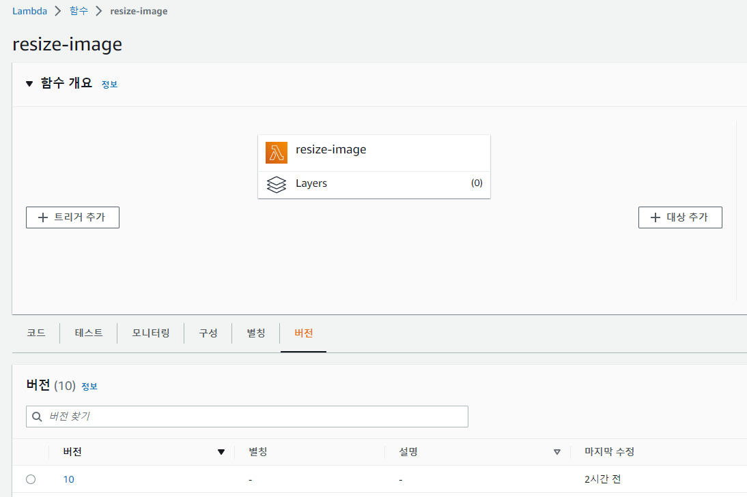747x497 pixels.
Task: Open the 코드 tab
Action: 36,333
